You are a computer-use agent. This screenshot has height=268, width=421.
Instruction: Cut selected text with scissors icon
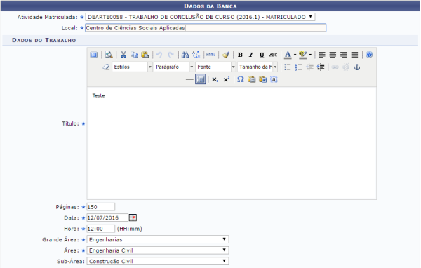pos(123,55)
